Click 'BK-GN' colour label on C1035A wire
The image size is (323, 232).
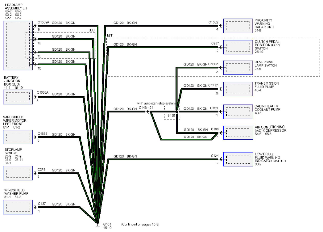(x=70, y=94)
